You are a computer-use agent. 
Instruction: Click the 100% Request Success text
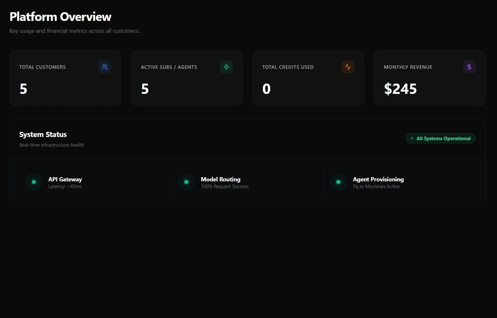(225, 186)
